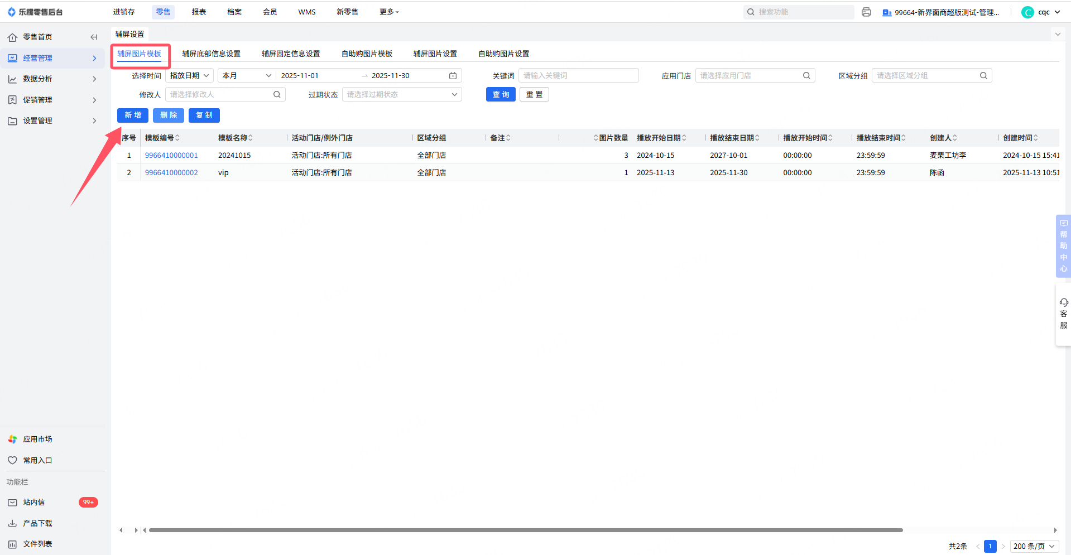Screen dimensions: 1071x555
Task: Open the 200 条/页 page size dropdown
Action: (1034, 546)
